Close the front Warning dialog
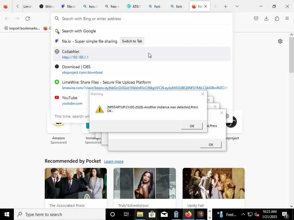294x220 pixels. 203,94
